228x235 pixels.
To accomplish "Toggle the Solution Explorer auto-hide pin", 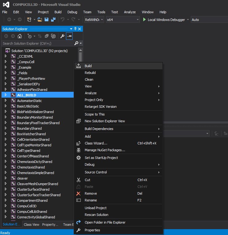I will click(75, 29).
